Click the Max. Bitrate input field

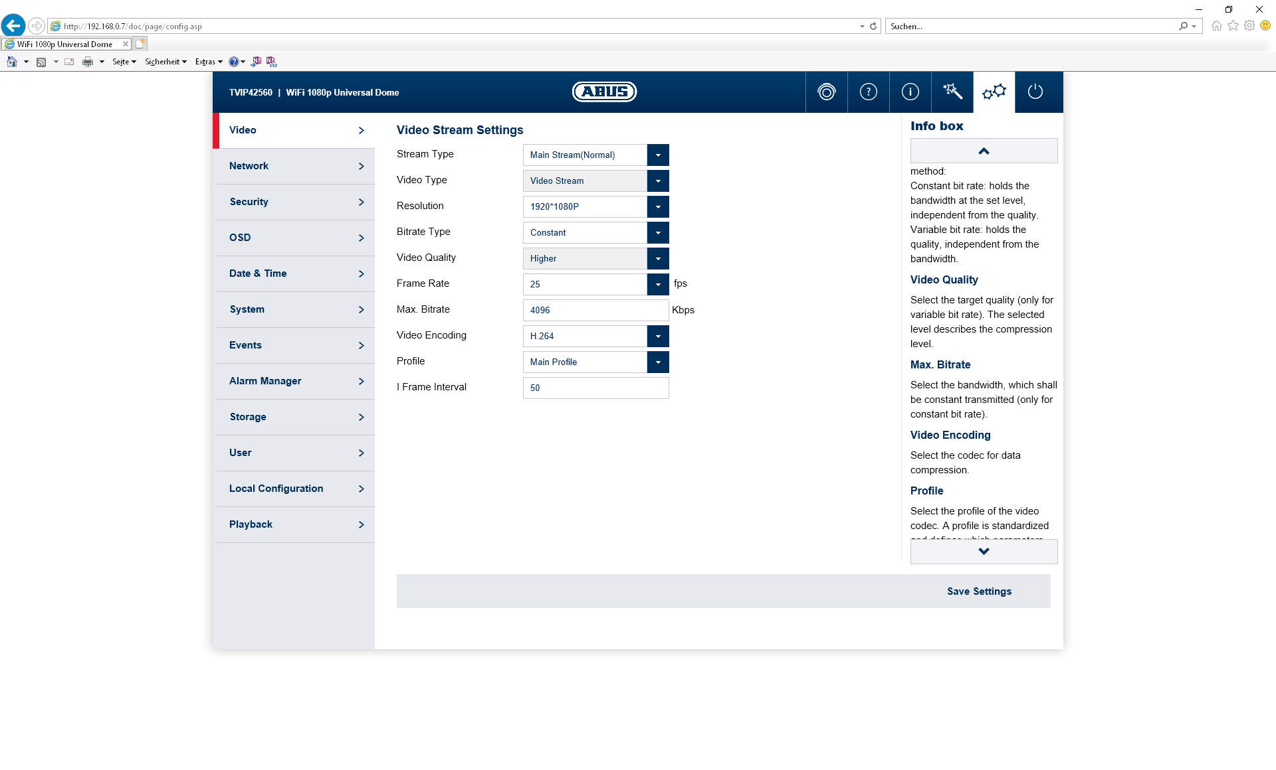(595, 311)
